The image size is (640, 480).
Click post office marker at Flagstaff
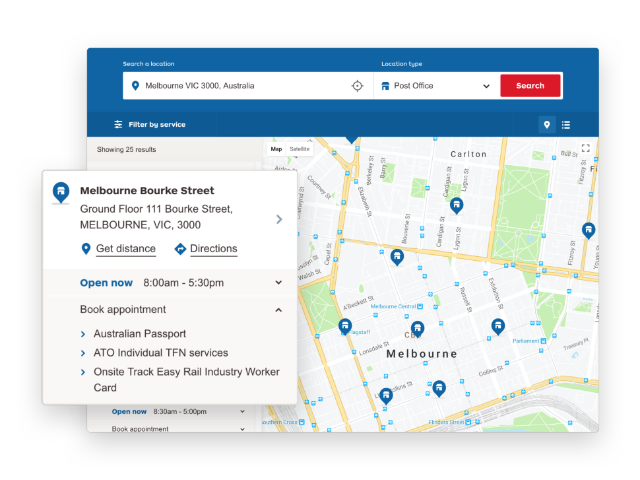(345, 326)
